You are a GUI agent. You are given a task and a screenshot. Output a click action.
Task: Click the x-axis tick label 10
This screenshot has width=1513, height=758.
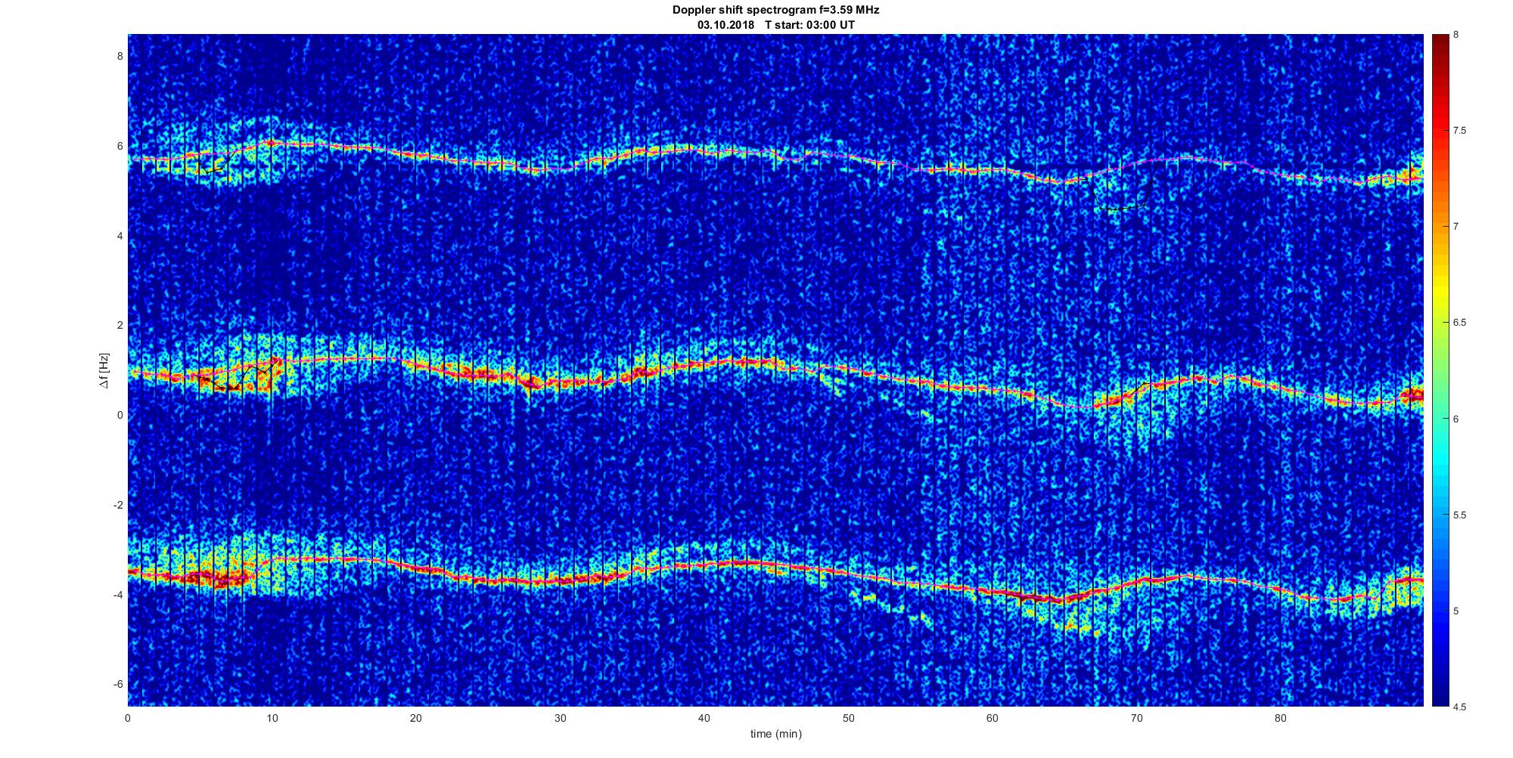[272, 718]
